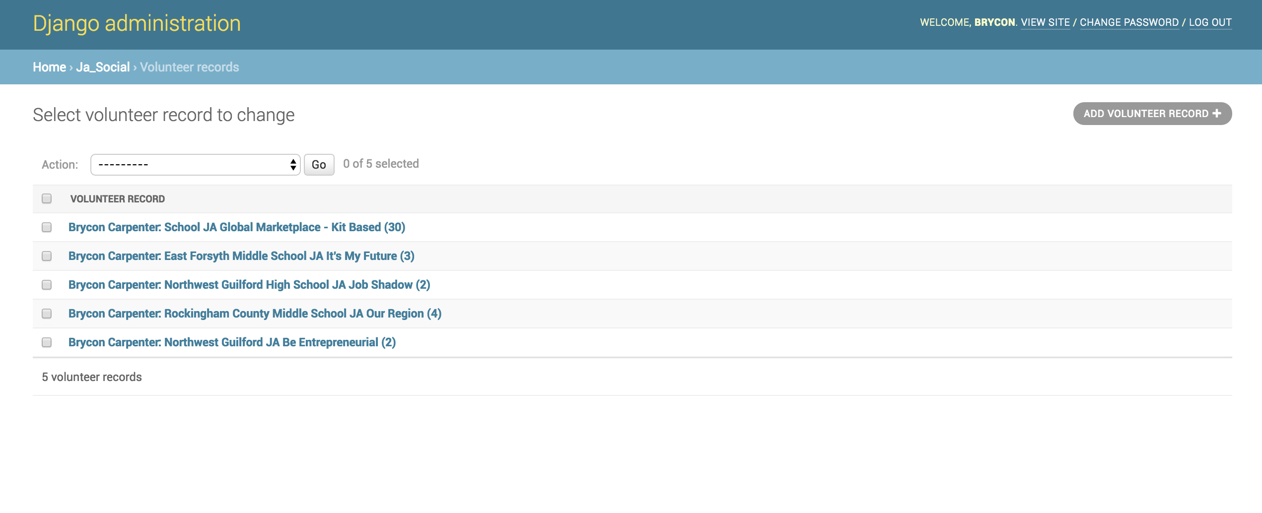Viewport: 1262px width, 513px height.
Task: Click the Django administration title
Action: click(x=137, y=23)
